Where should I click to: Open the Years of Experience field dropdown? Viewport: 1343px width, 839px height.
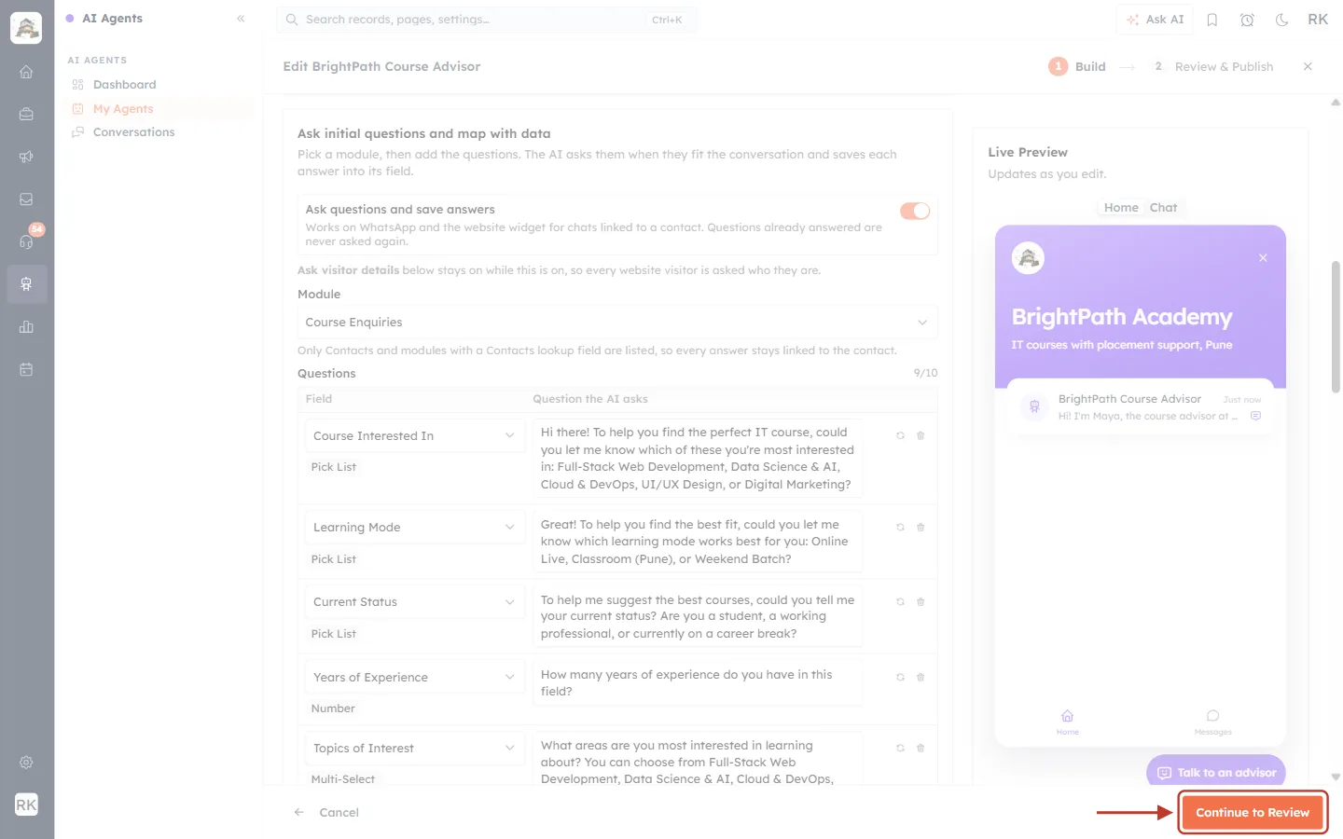point(415,677)
